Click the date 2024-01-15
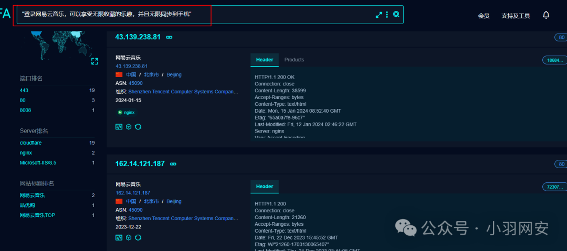 point(129,100)
